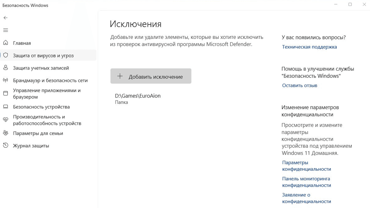Click the app and browser control icon
This screenshot has height=208, width=370.
6,93
